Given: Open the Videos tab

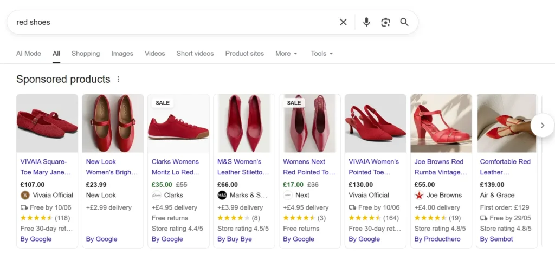Looking at the screenshot, I should click(154, 54).
